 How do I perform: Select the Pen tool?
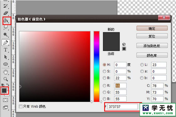[6, 43]
